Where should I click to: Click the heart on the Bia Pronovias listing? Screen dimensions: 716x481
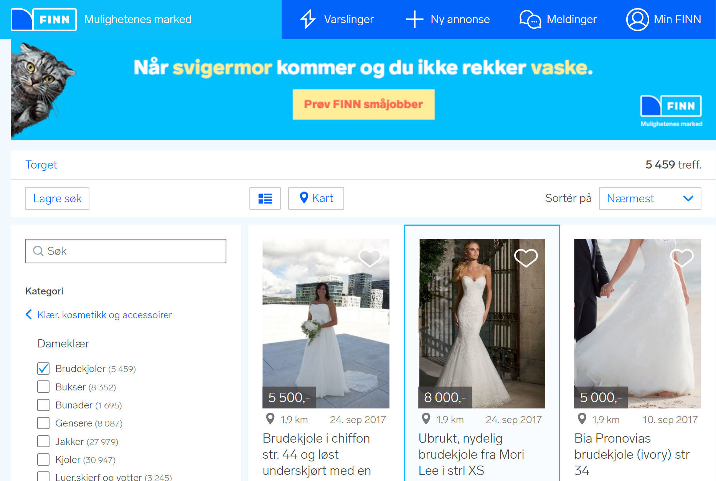tap(682, 259)
